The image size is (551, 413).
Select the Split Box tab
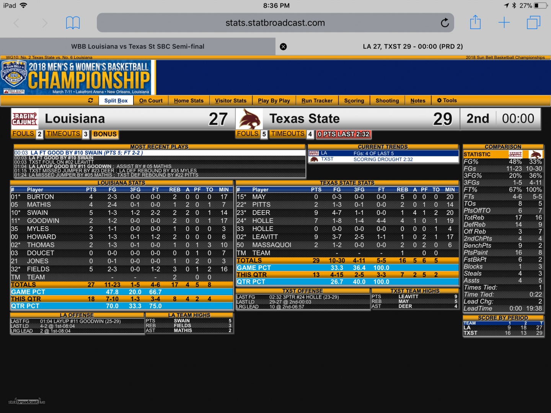(x=116, y=101)
